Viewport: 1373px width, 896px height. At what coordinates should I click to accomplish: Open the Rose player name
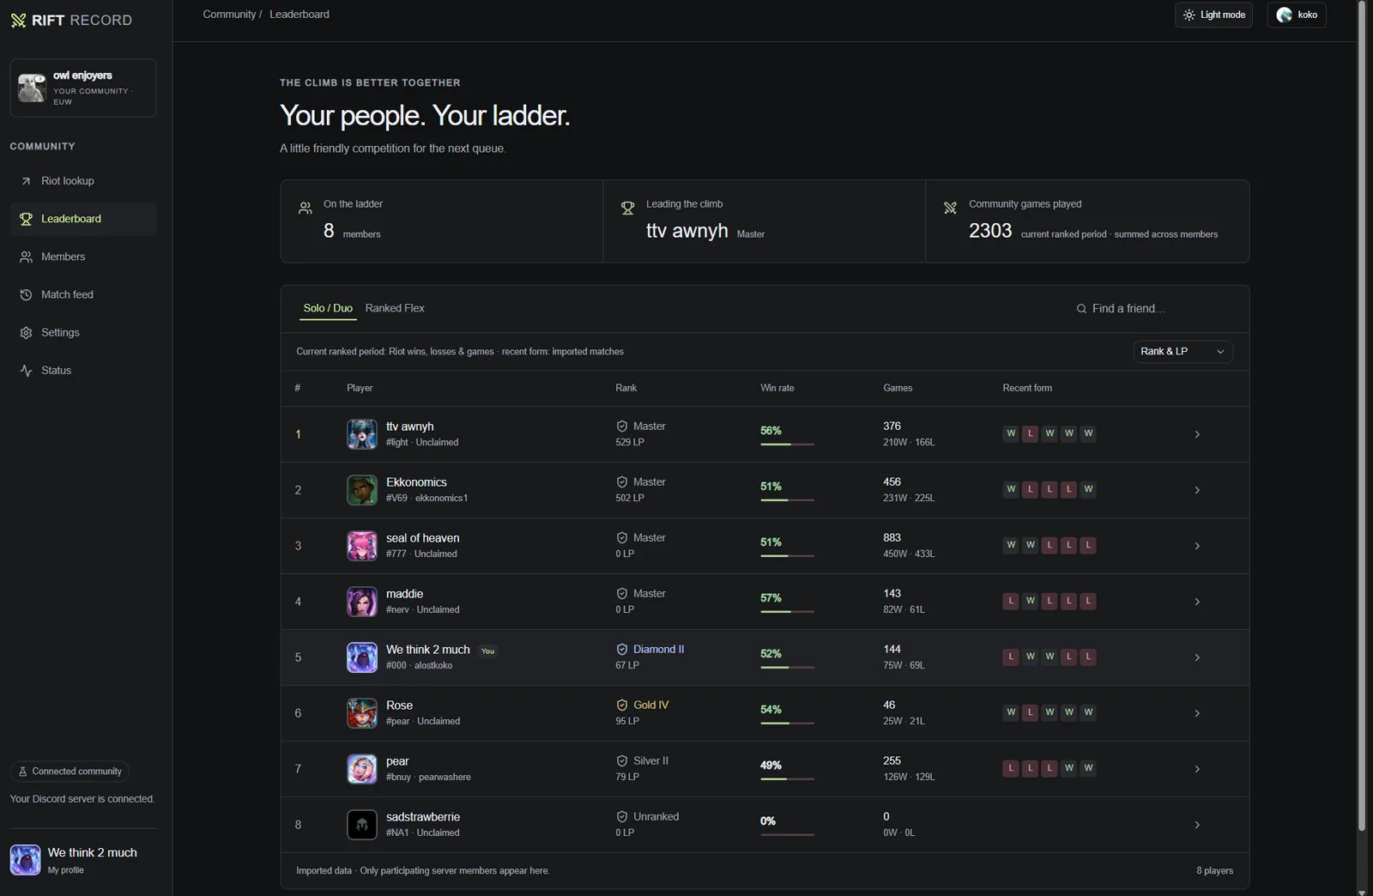399,705
